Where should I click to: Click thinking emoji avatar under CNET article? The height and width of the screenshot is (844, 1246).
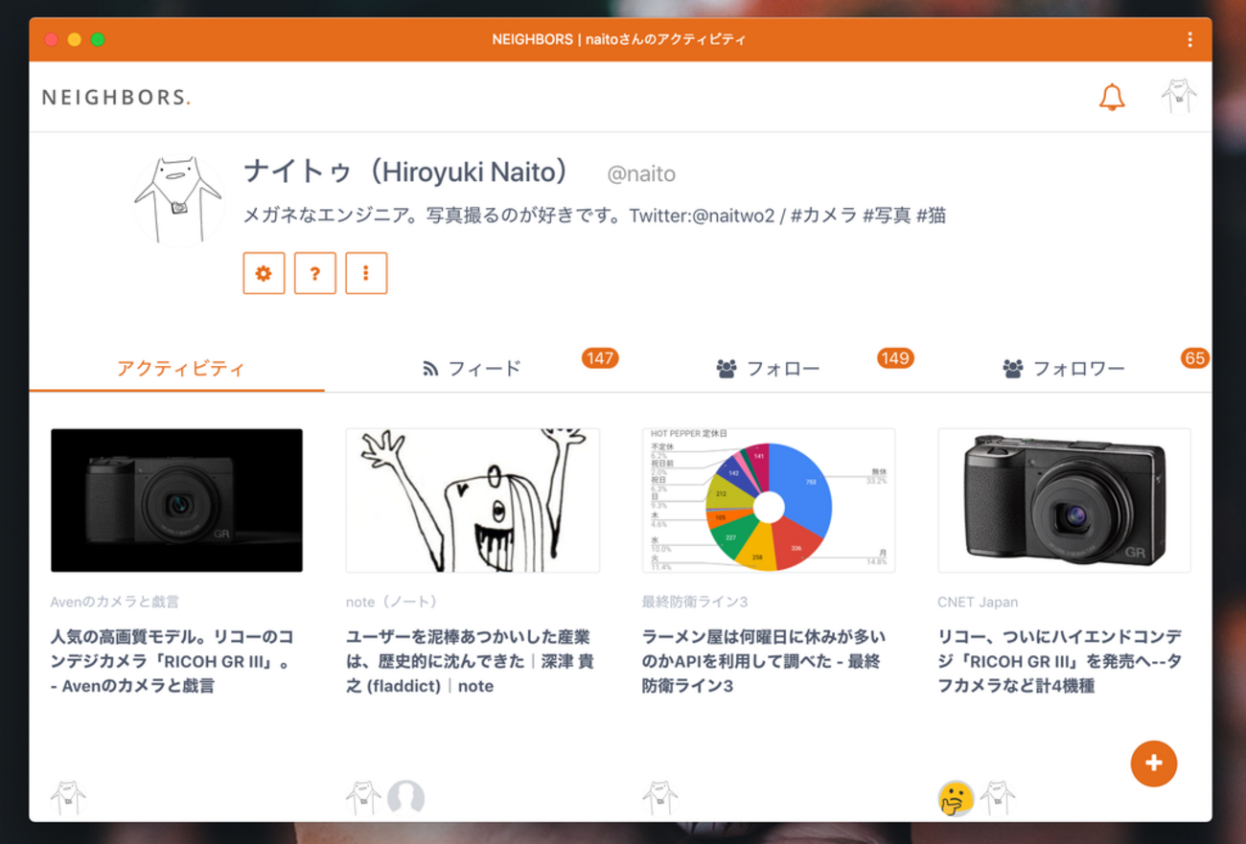coord(955,798)
